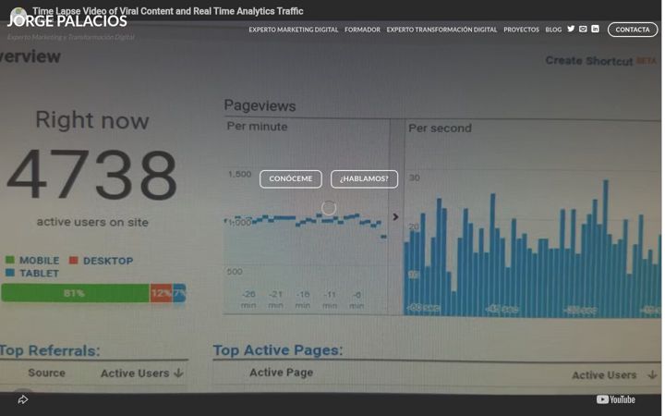This screenshot has width=665, height=416.
Task: Click the Top Active Pages heading
Action: point(278,350)
